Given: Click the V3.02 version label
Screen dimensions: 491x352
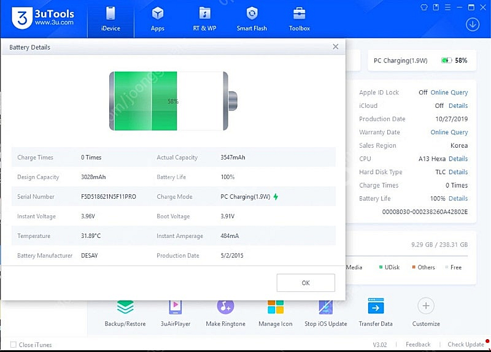Looking at the screenshot, I should pyautogui.click(x=380, y=345).
